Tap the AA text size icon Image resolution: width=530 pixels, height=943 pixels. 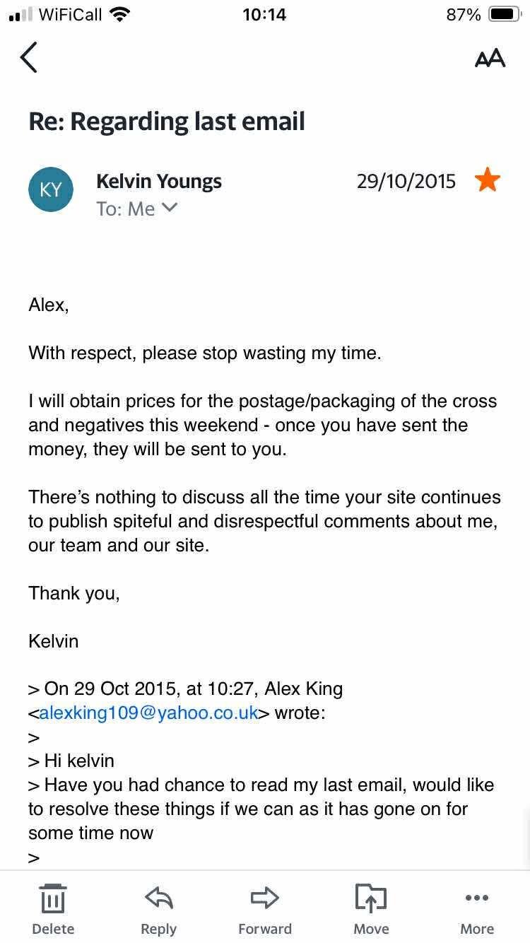tap(490, 58)
